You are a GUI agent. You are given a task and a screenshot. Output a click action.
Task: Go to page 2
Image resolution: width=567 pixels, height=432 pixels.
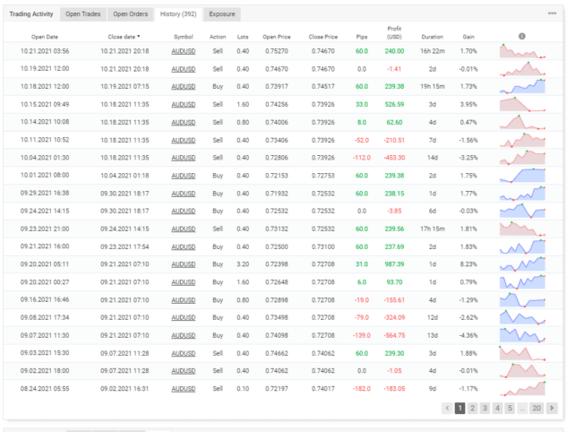[x=472, y=408]
